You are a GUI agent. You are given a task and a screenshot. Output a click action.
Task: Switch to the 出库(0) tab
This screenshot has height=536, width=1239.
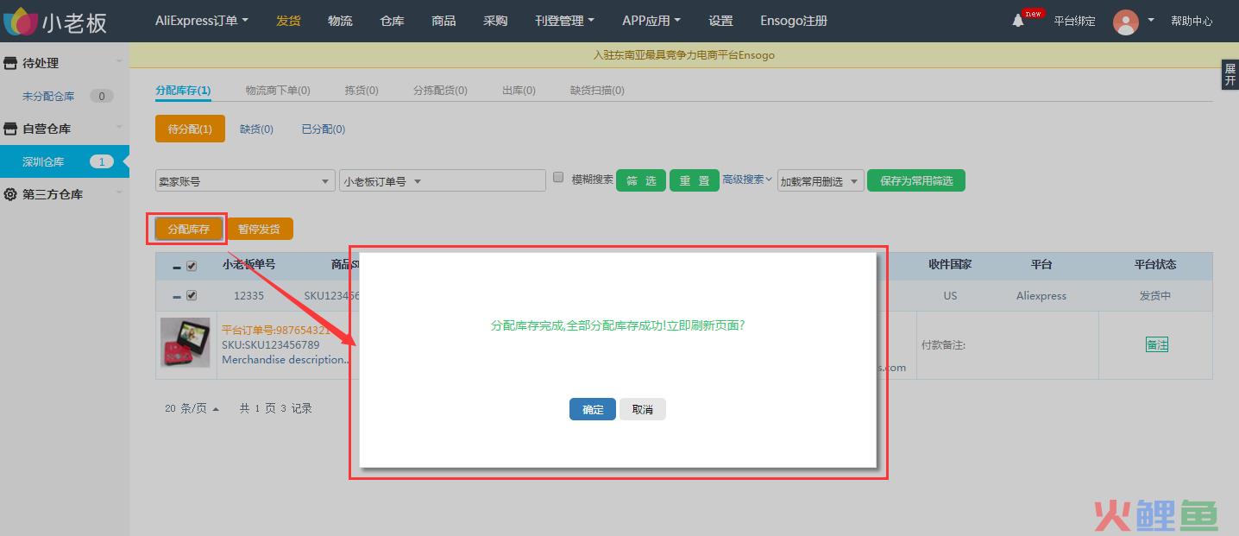click(519, 90)
